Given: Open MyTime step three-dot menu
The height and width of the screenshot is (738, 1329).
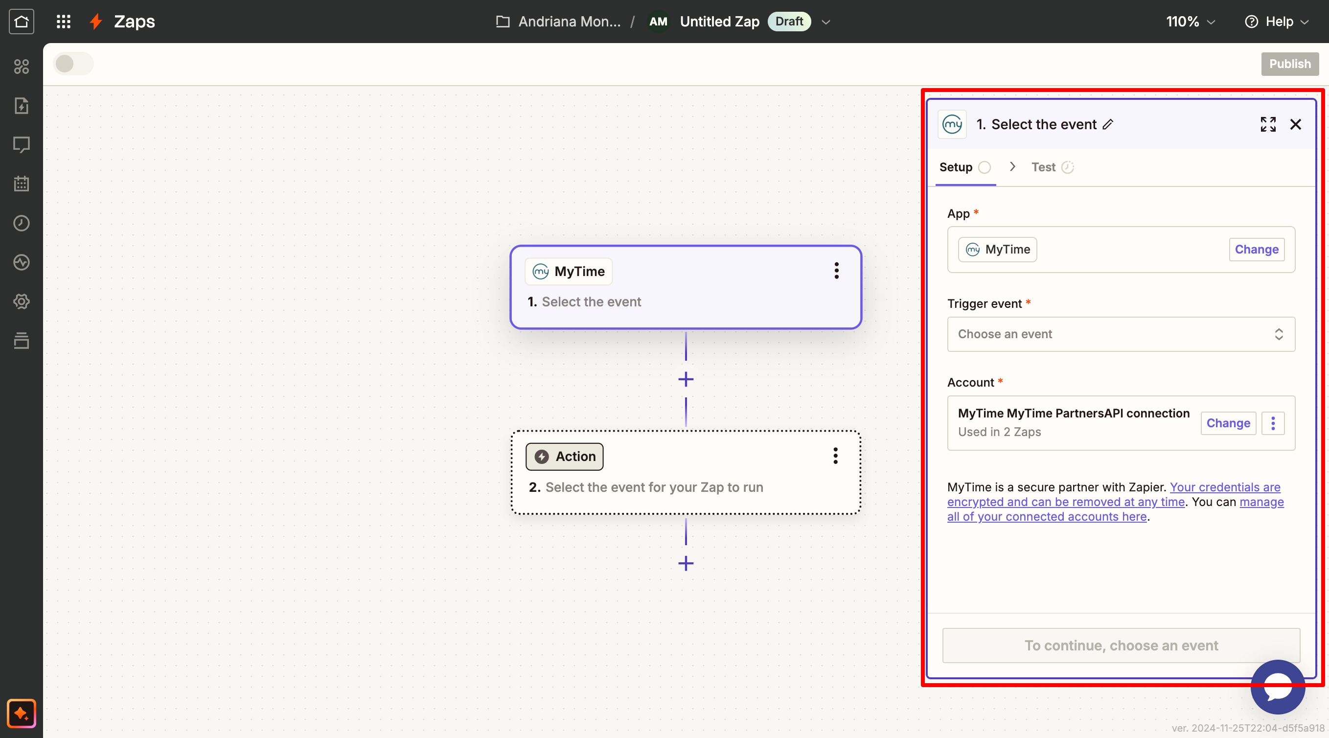Looking at the screenshot, I should [x=836, y=271].
